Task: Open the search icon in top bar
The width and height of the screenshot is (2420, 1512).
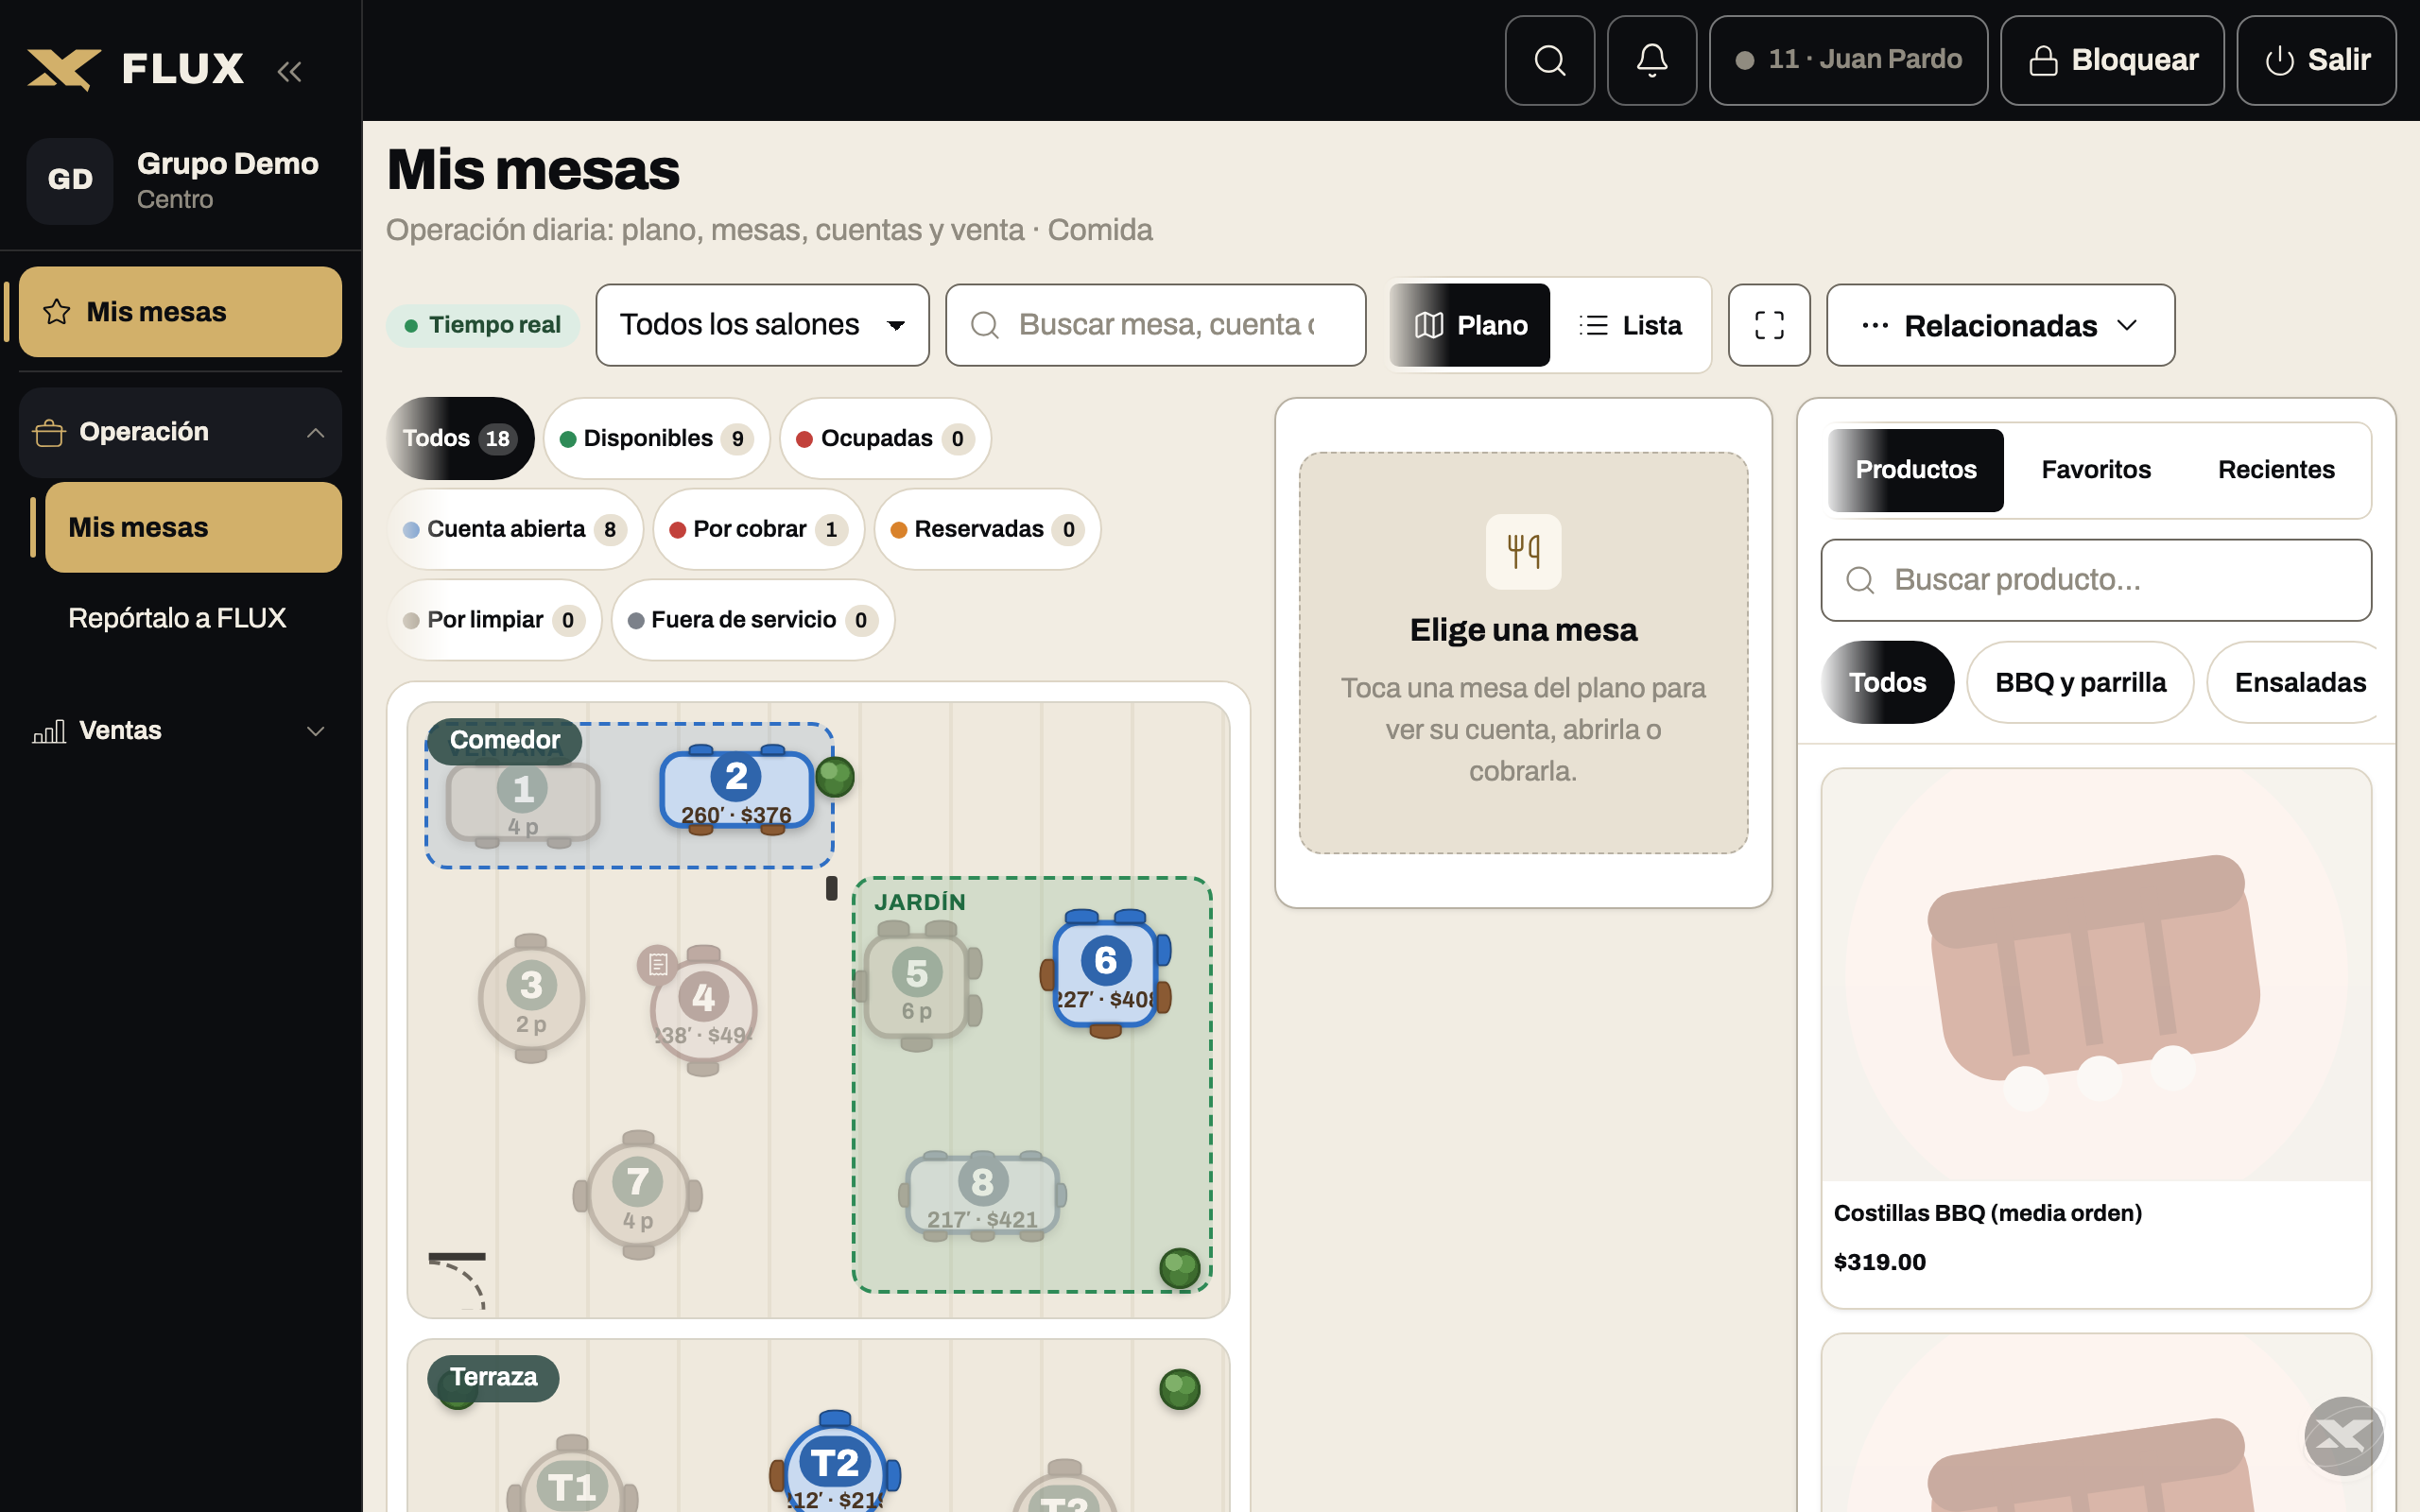Action: [1549, 60]
